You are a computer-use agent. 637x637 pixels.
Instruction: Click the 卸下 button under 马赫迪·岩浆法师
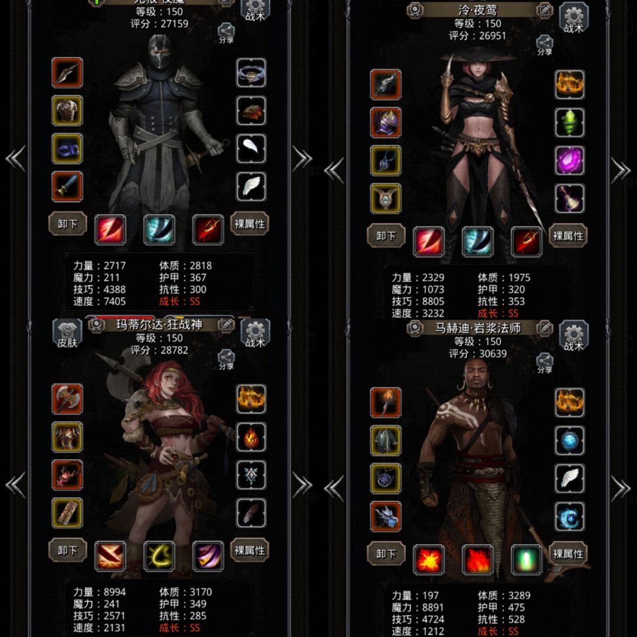click(386, 553)
